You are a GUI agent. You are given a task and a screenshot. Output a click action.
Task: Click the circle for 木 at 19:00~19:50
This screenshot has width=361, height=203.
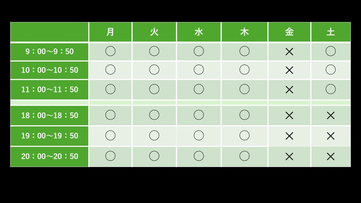click(244, 135)
